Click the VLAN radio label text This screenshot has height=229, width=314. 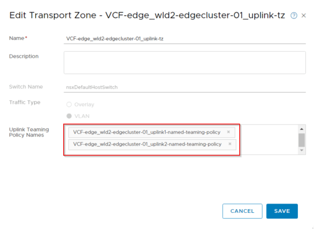coord(82,116)
